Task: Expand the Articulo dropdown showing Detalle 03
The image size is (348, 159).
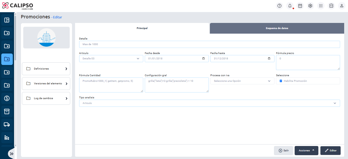Action: pyautogui.click(x=111, y=59)
